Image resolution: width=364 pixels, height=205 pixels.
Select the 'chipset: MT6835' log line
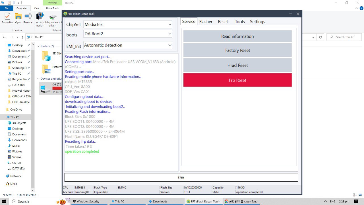[78, 82]
